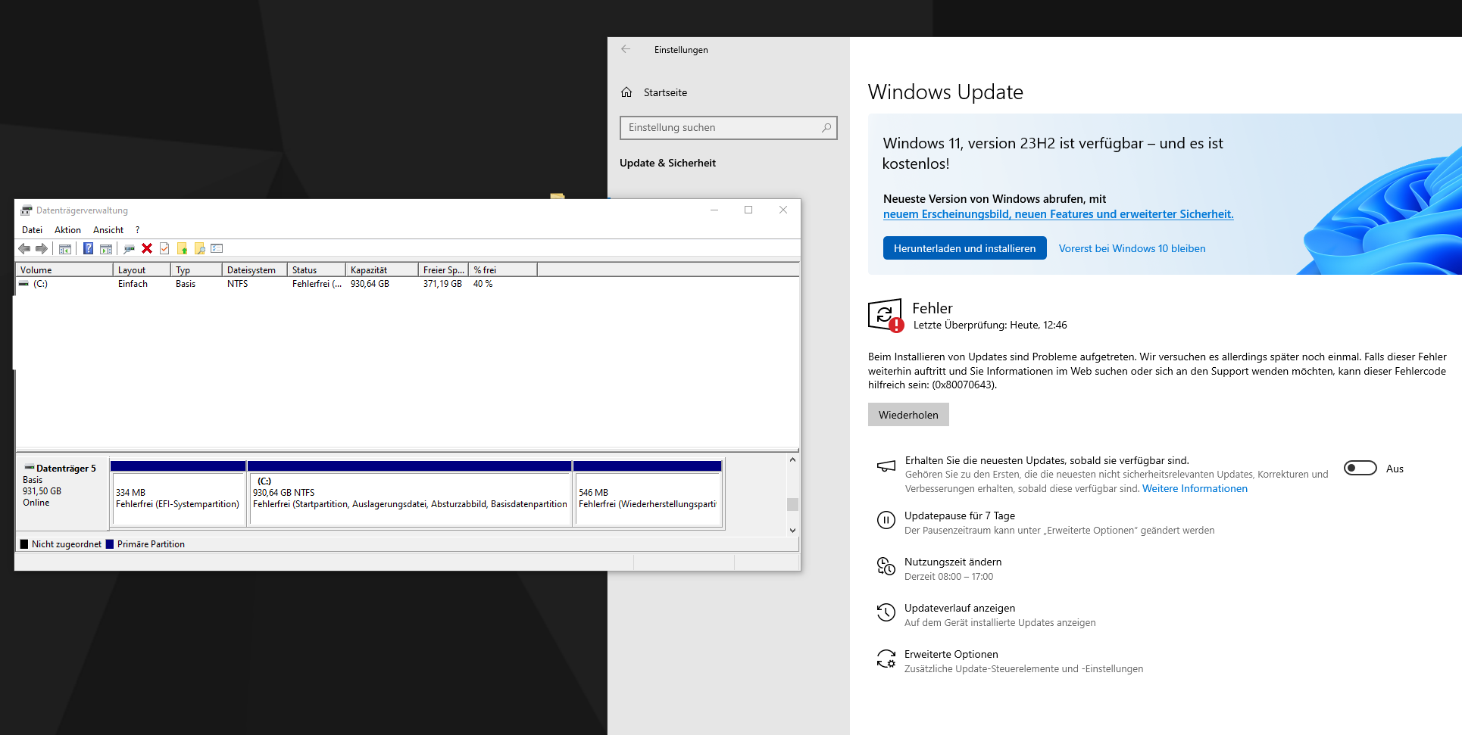
Task: Sort by Freier Sp... column header
Action: [x=443, y=270]
